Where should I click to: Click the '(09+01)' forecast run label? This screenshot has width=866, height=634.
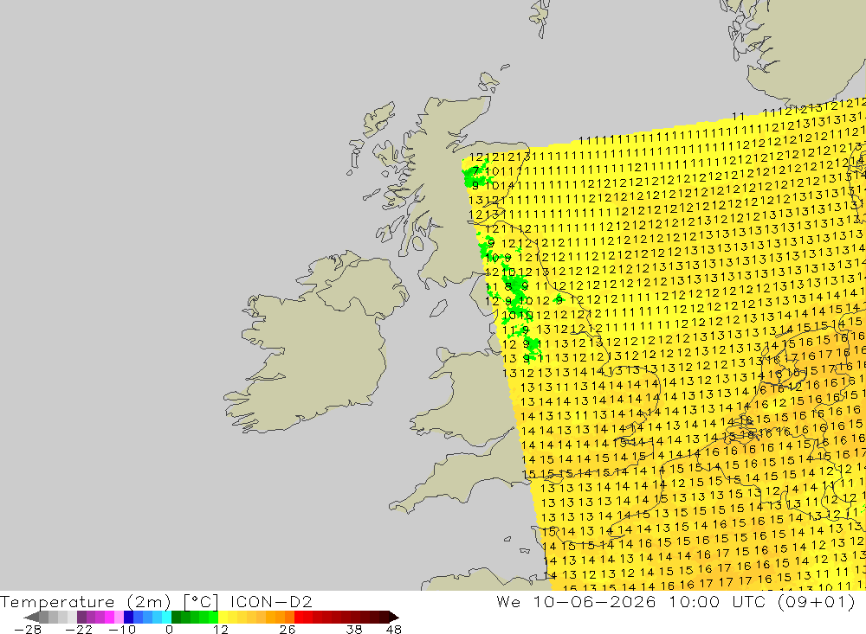coord(817,602)
